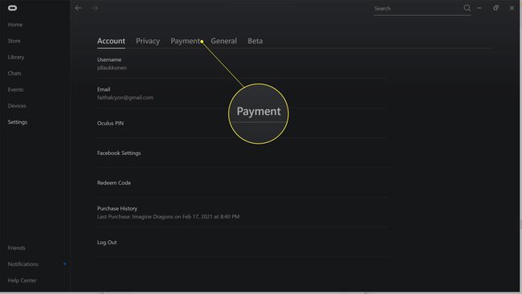This screenshot has width=522, height=294.
Task: Go forward with the right arrow
Action: [x=95, y=8]
